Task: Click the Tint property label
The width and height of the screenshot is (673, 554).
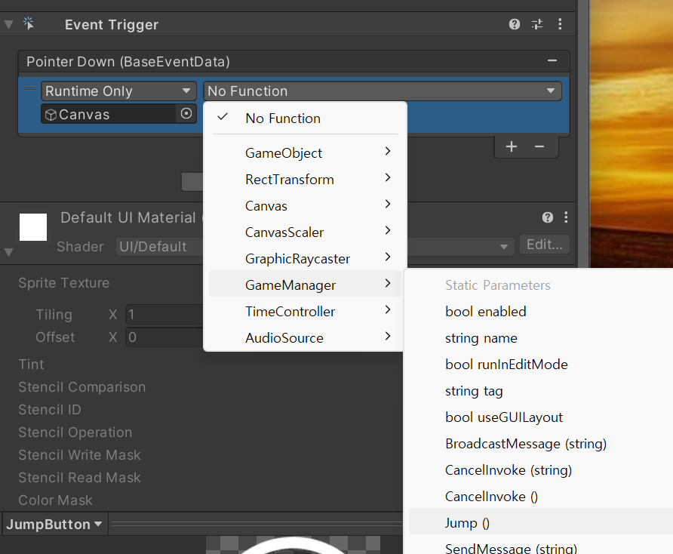Action: coord(32,365)
